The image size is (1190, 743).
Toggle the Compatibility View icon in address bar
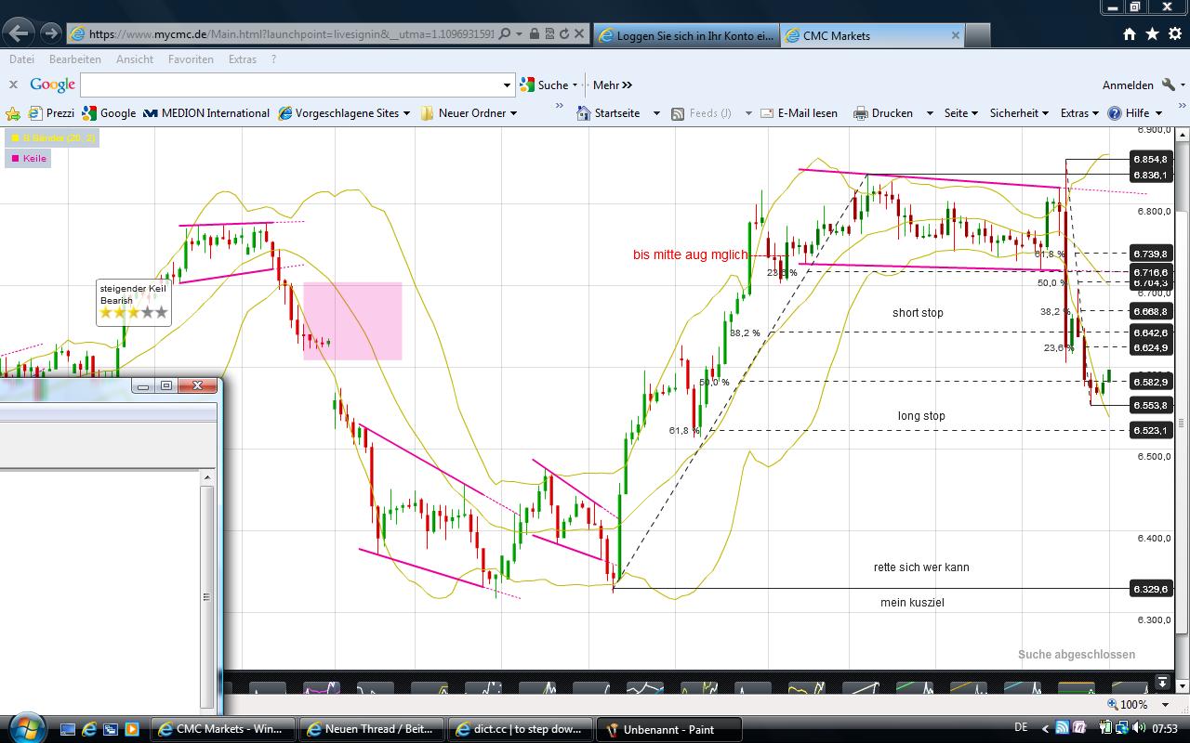coord(549,34)
